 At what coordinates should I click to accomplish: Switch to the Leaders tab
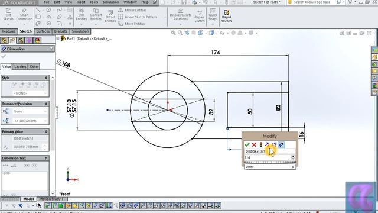[20, 67]
